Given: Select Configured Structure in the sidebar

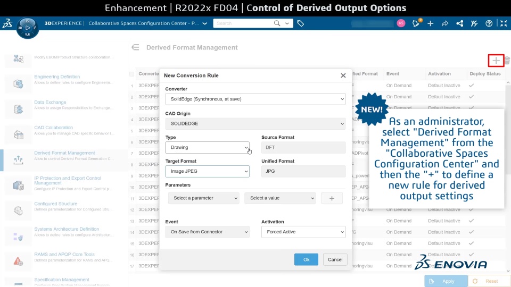Looking at the screenshot, I should pos(56,204).
